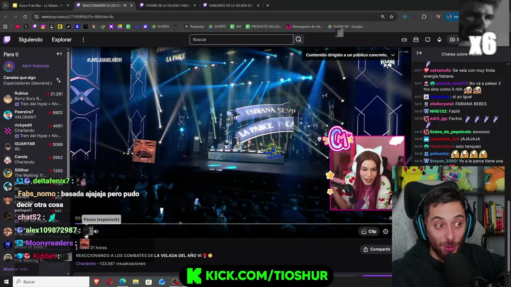Open the apps grid icon in bookmarks bar
This screenshot has width=511, height=287.
click(x=5, y=27)
